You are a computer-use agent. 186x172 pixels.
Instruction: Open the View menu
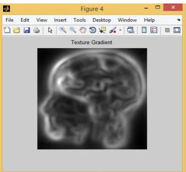coord(42,20)
